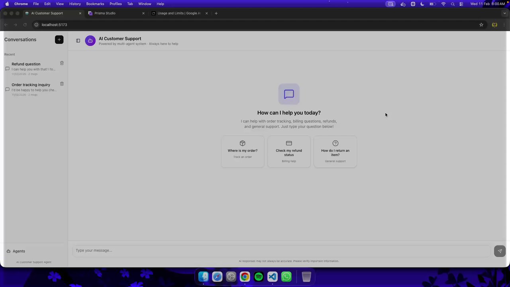Screen dimensions: 510x287
Task: Choose the Check my refund status suggestion
Action: tap(289, 151)
